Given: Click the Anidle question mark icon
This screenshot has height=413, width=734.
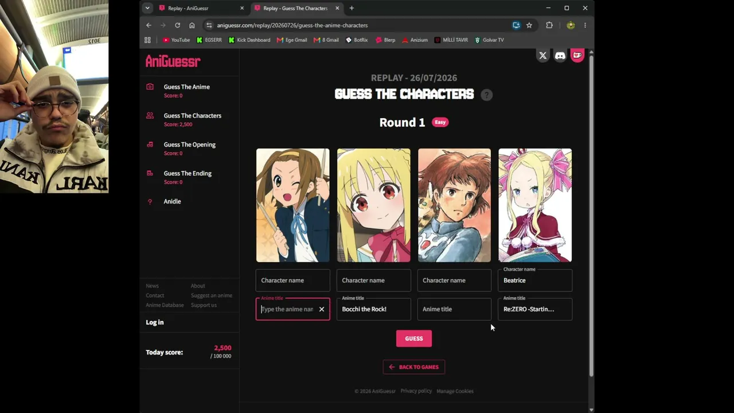Looking at the screenshot, I should coord(150,201).
